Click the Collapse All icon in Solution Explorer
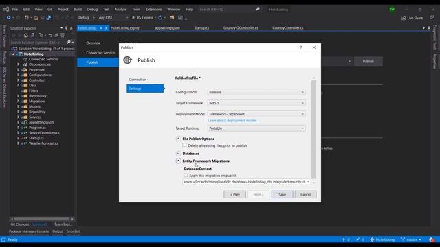The height and width of the screenshot is (247, 440). point(56,35)
